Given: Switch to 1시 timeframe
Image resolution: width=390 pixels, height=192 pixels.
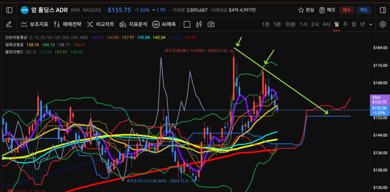Looking at the screenshot, I should (303, 24).
